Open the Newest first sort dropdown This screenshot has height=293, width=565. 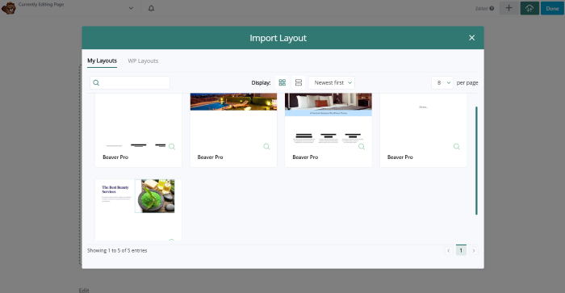click(332, 83)
